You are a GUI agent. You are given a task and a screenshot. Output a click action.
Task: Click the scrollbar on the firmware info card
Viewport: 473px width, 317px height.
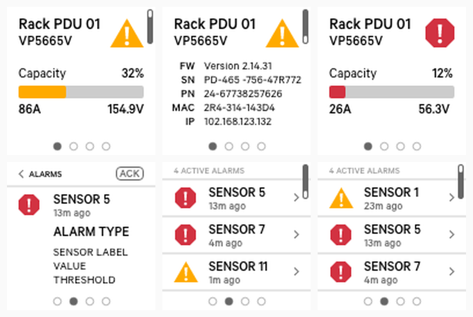point(305,27)
